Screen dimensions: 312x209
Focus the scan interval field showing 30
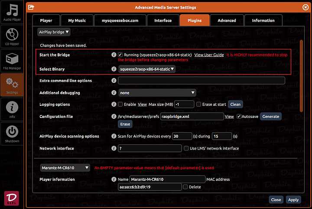pyautogui.click(x=182, y=136)
